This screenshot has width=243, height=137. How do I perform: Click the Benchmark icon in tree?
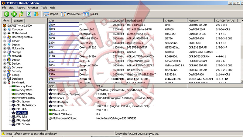click(9, 82)
